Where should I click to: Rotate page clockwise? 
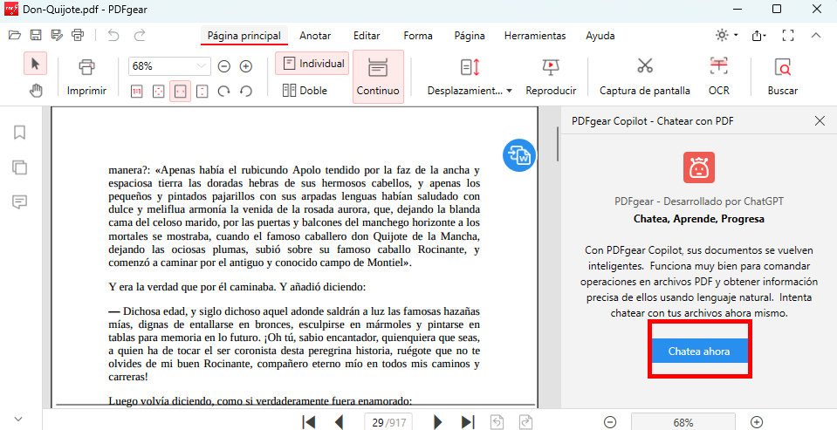(224, 91)
